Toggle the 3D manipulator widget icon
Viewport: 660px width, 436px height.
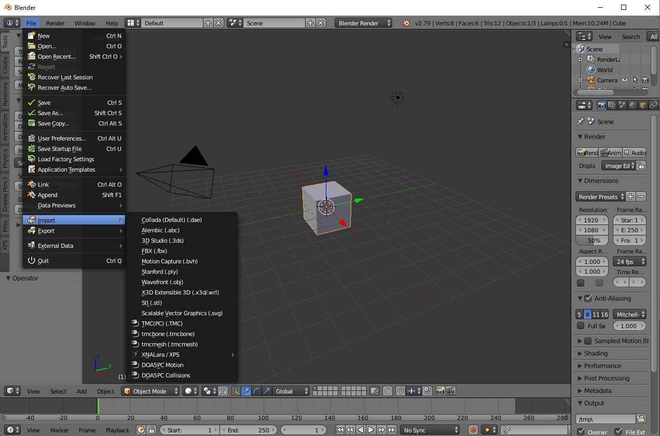(x=236, y=391)
